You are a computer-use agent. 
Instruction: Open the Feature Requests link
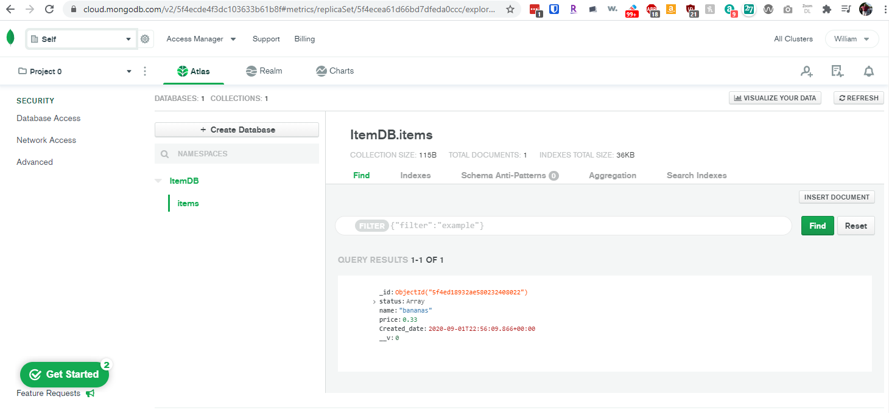(x=48, y=393)
